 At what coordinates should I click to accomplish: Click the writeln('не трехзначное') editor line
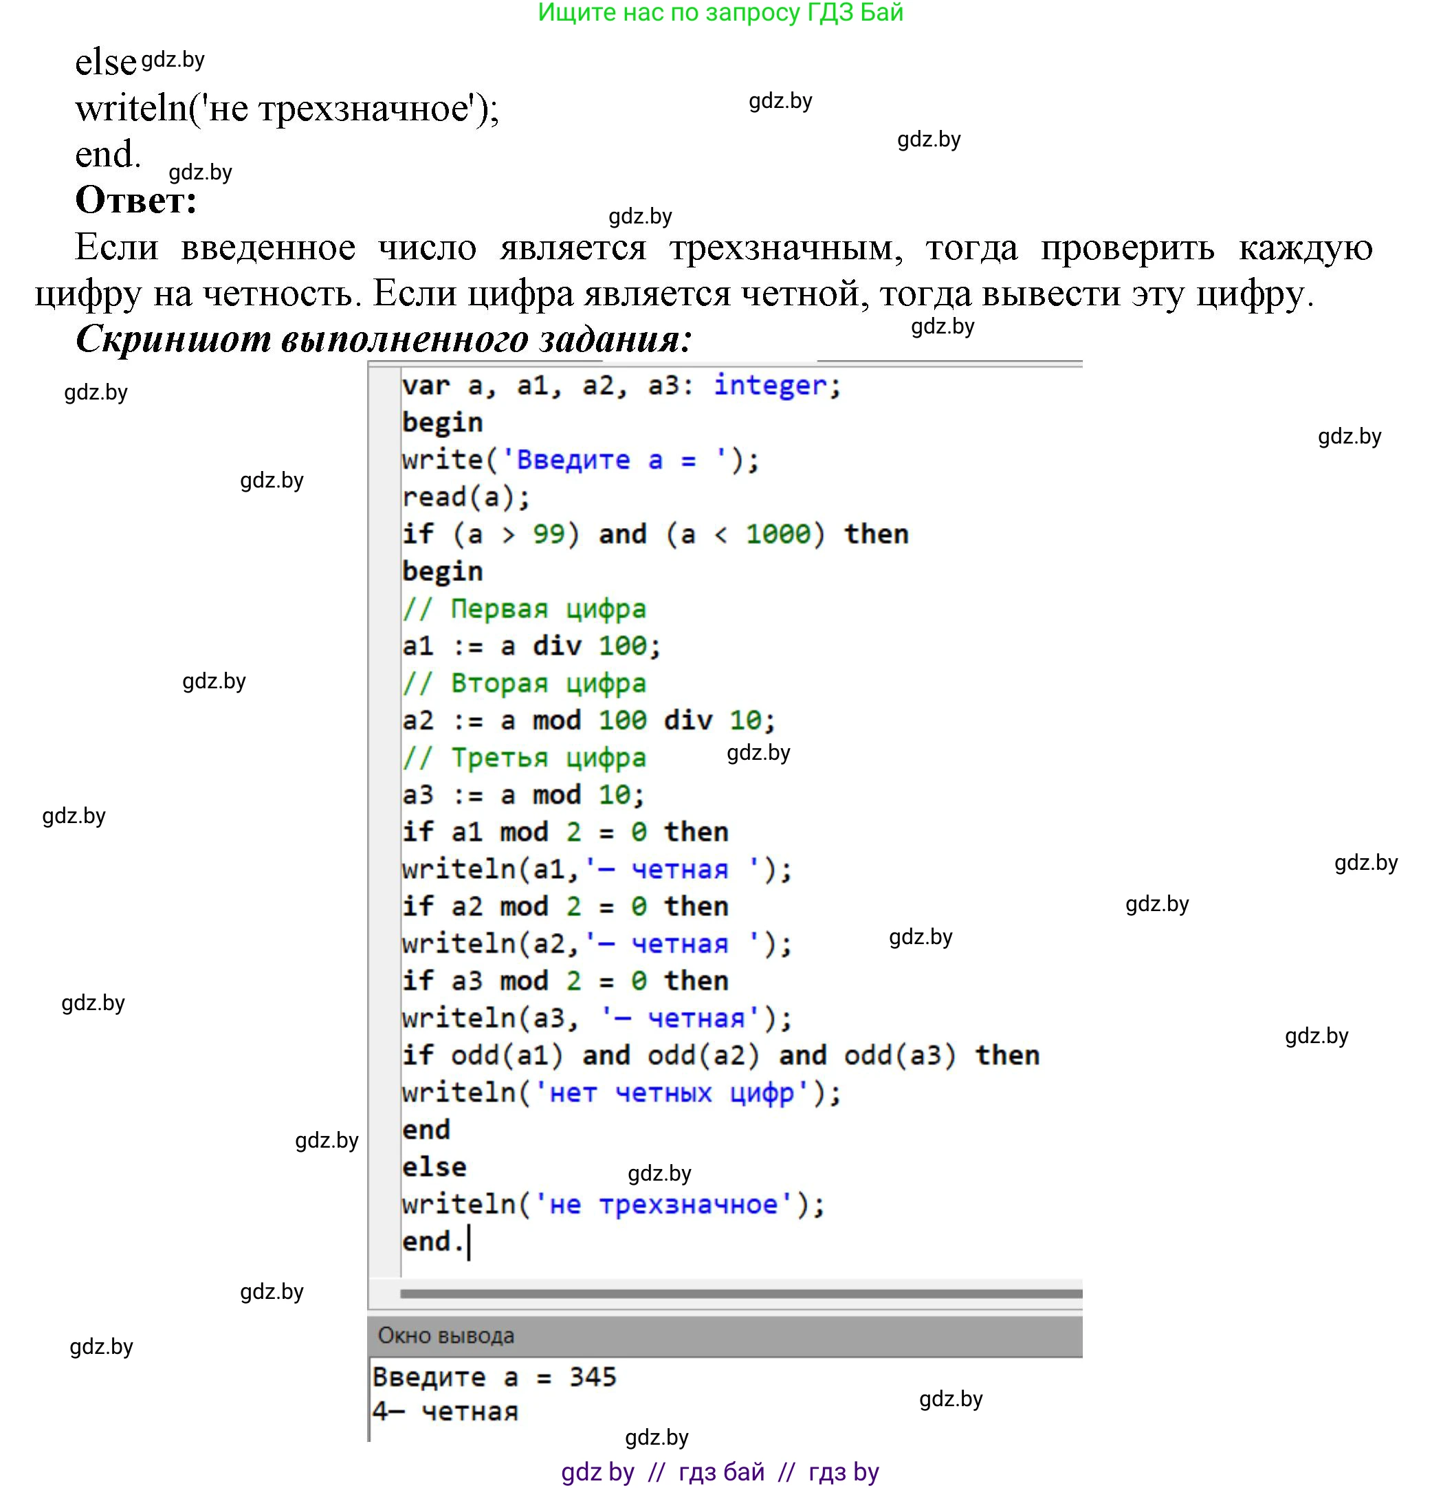(613, 1204)
